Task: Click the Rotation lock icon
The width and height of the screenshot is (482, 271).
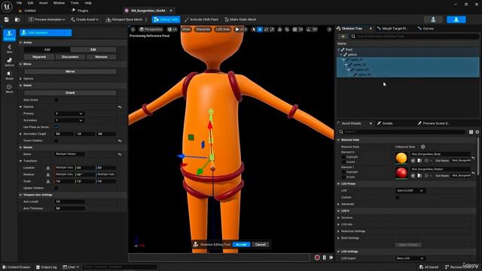Action: (x=48, y=175)
